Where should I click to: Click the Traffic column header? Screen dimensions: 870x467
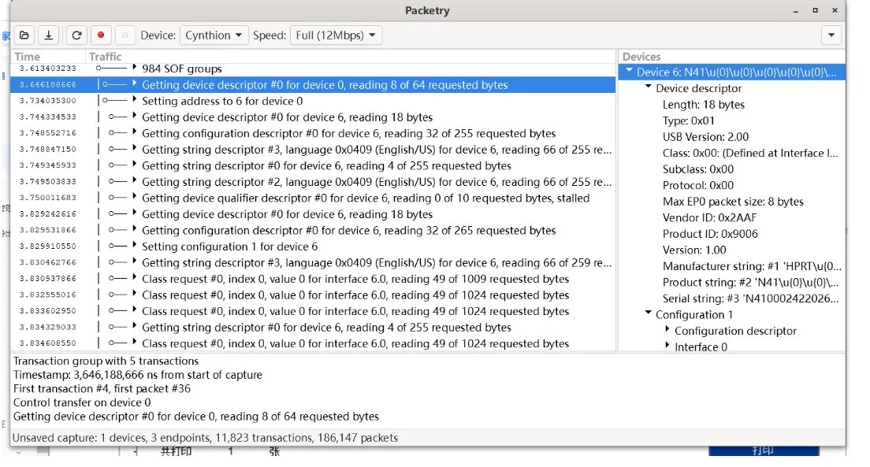click(x=351, y=57)
